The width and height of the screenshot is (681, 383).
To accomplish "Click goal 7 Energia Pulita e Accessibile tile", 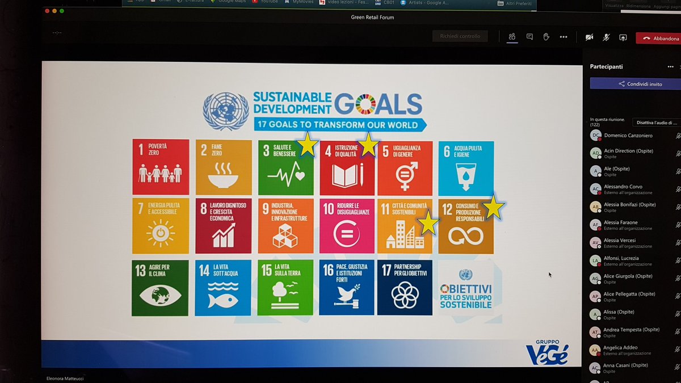I will pyautogui.click(x=160, y=226).
